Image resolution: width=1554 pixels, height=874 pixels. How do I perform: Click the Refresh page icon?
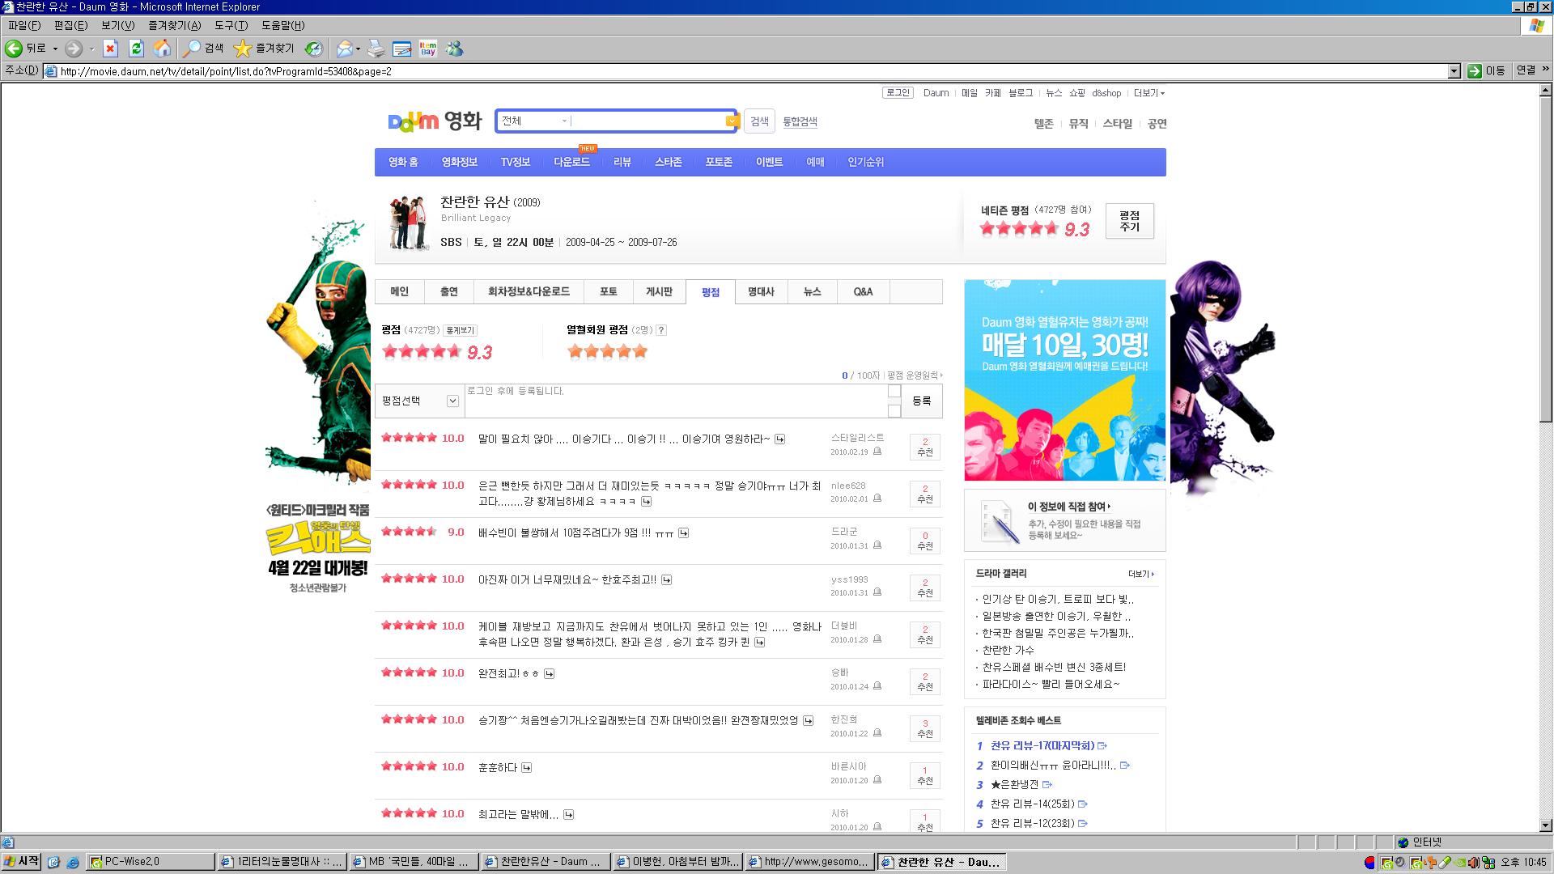point(136,49)
